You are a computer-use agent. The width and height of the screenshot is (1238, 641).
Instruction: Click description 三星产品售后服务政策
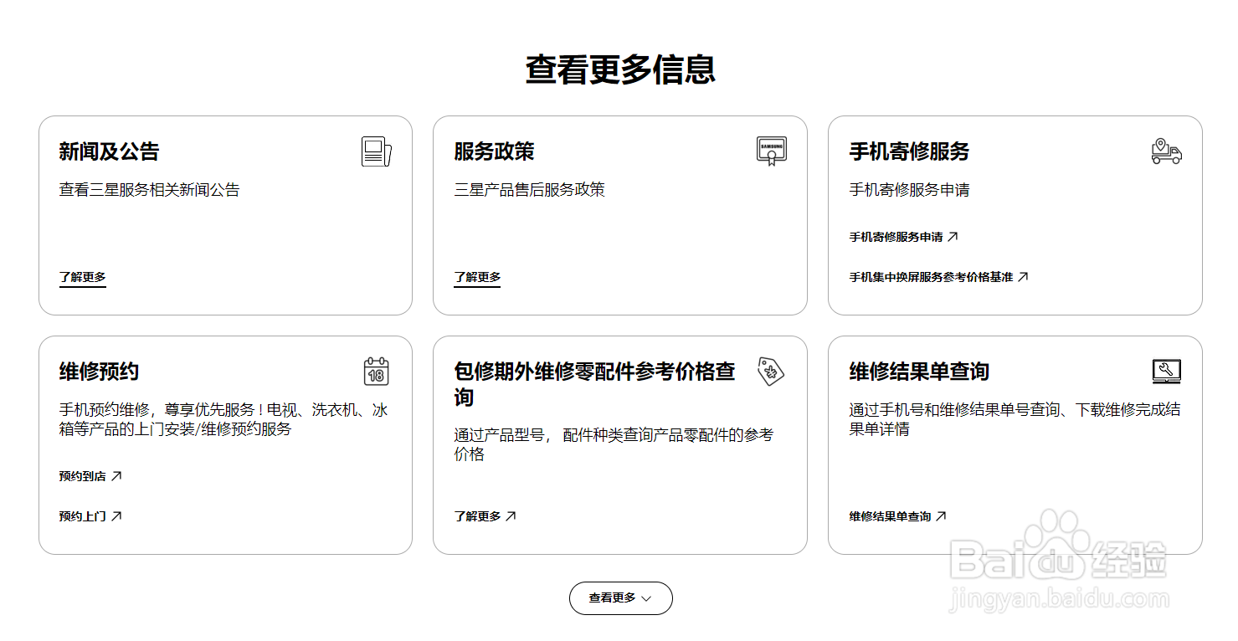529,190
